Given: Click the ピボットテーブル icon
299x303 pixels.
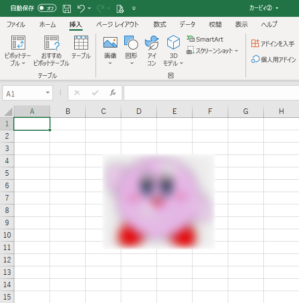Looking at the screenshot, I should click(x=18, y=43).
